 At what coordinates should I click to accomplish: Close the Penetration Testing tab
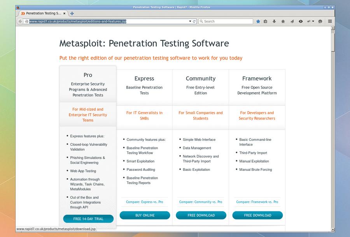pyautogui.click(x=64, y=13)
